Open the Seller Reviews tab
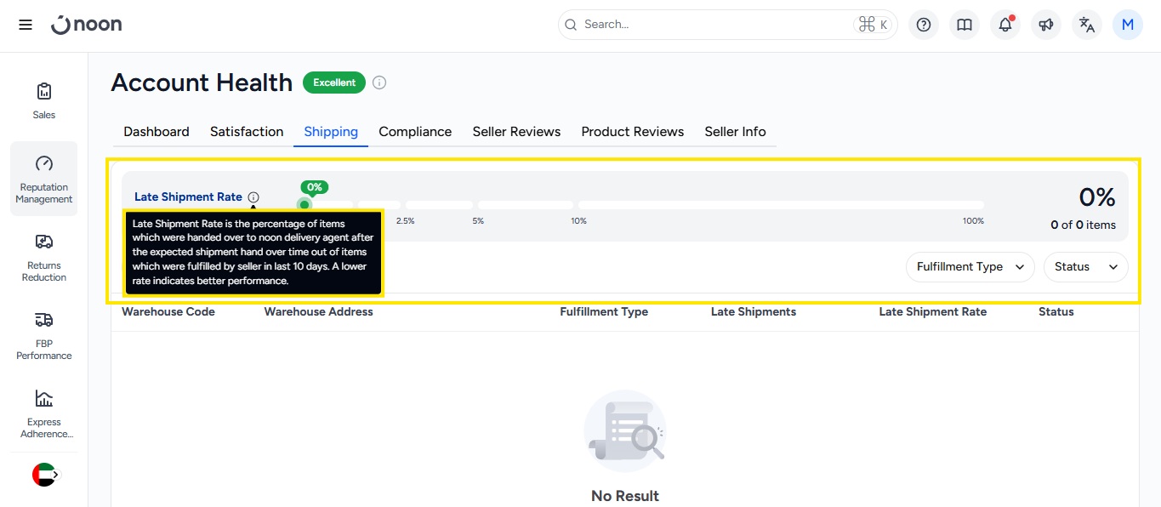 [516, 132]
